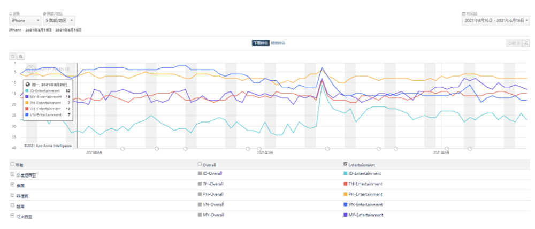The width and height of the screenshot is (535, 229).
Task: Click TH-Entertainment rank 17 in tooltip
Action: coord(68,109)
